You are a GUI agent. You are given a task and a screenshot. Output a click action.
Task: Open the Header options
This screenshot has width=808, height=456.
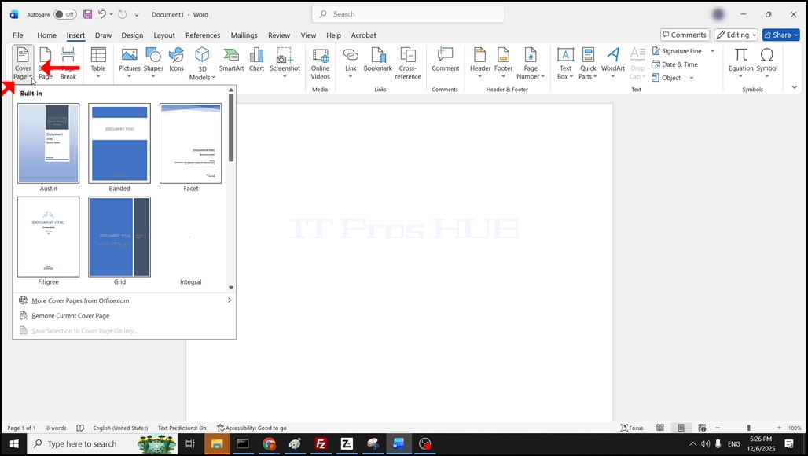pyautogui.click(x=479, y=63)
